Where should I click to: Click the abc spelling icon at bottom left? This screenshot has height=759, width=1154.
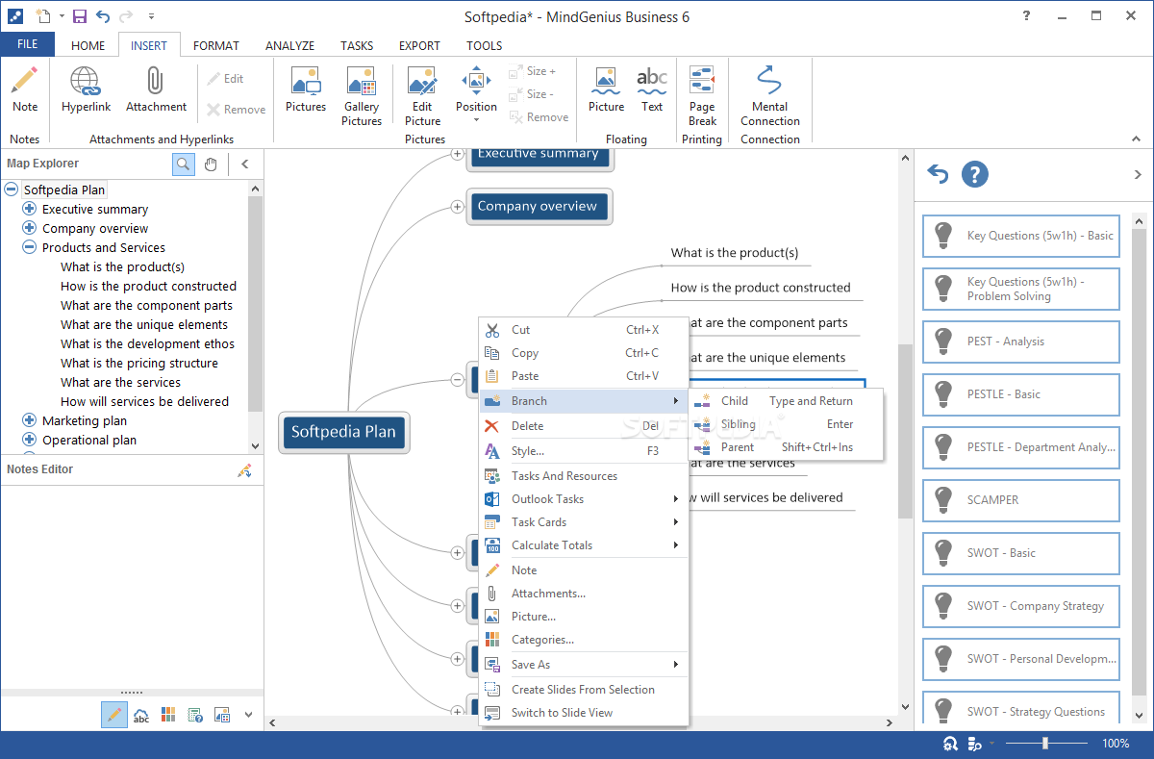[141, 715]
